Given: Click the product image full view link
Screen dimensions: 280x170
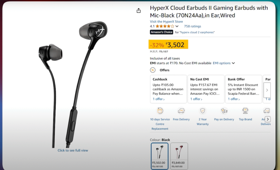Looking at the screenshot, I should (x=73, y=150).
